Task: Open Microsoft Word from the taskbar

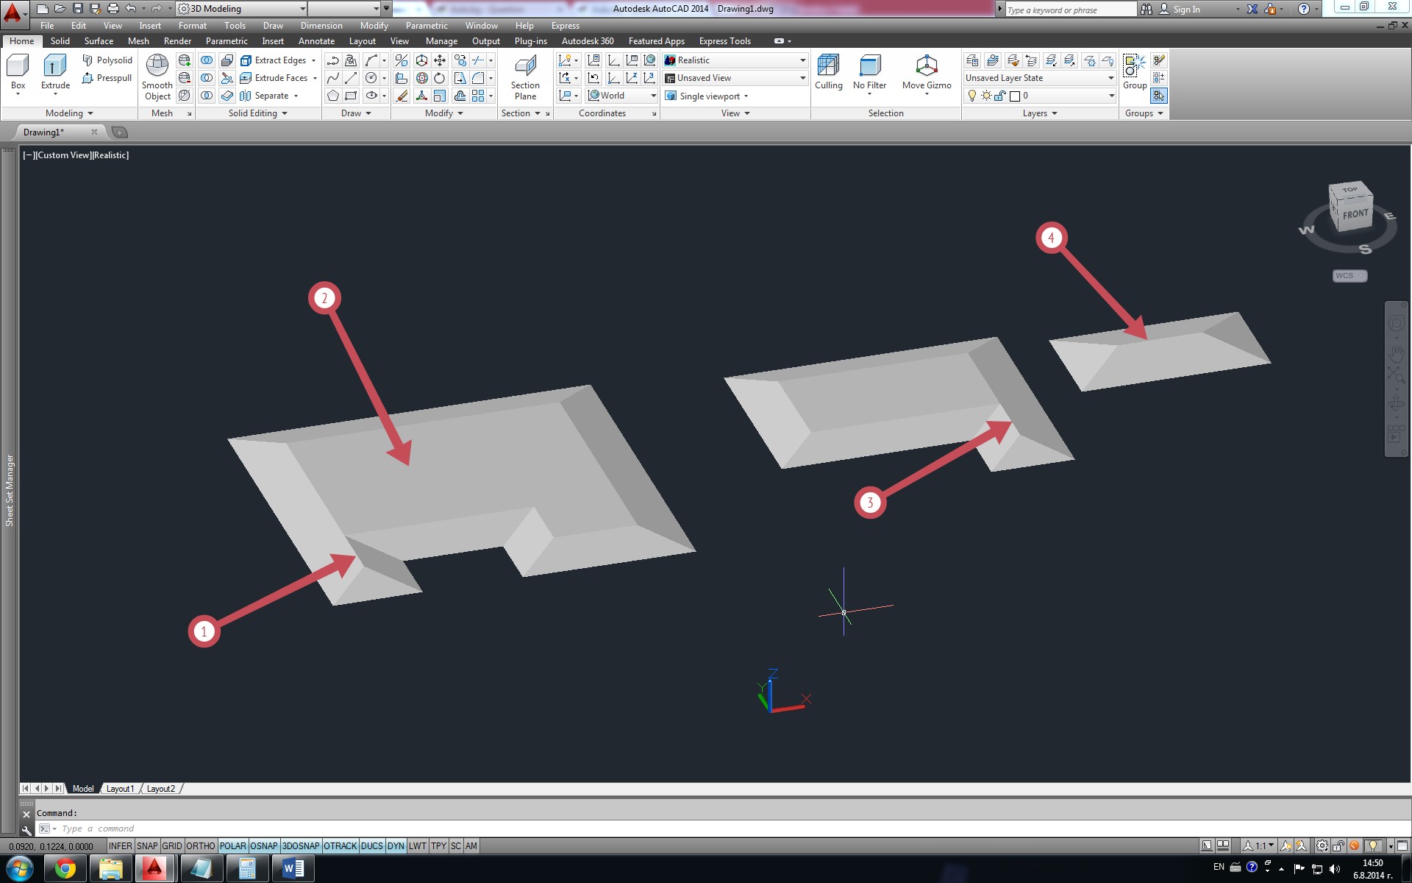Action: pyautogui.click(x=293, y=869)
